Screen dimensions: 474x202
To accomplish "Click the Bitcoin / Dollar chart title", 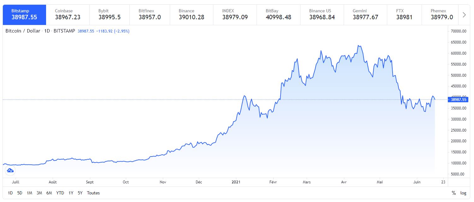I will 23,31.
